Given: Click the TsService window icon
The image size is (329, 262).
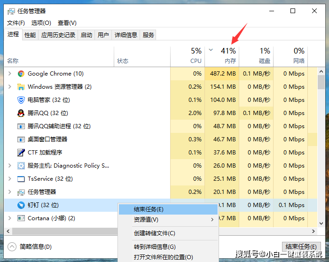Looking at the screenshot, I should (21, 179).
